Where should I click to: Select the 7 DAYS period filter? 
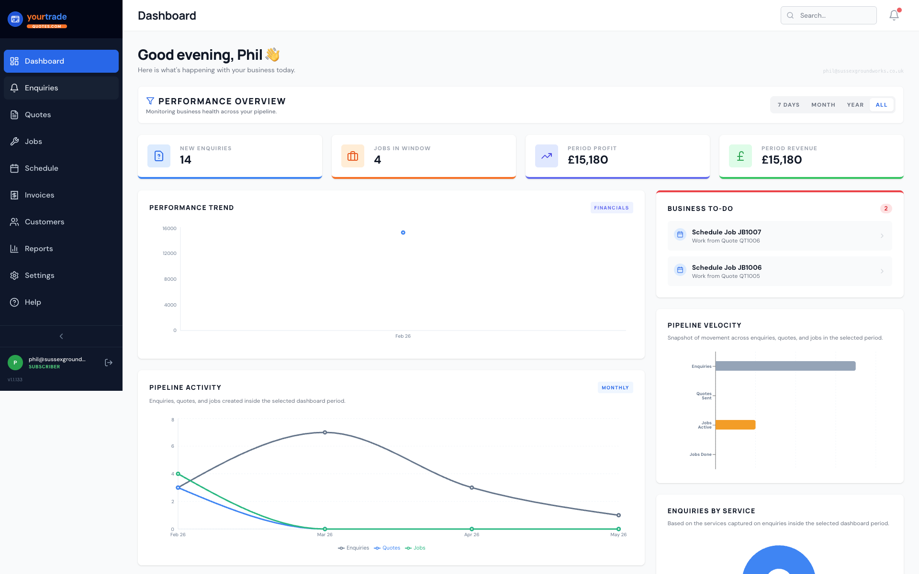click(788, 105)
